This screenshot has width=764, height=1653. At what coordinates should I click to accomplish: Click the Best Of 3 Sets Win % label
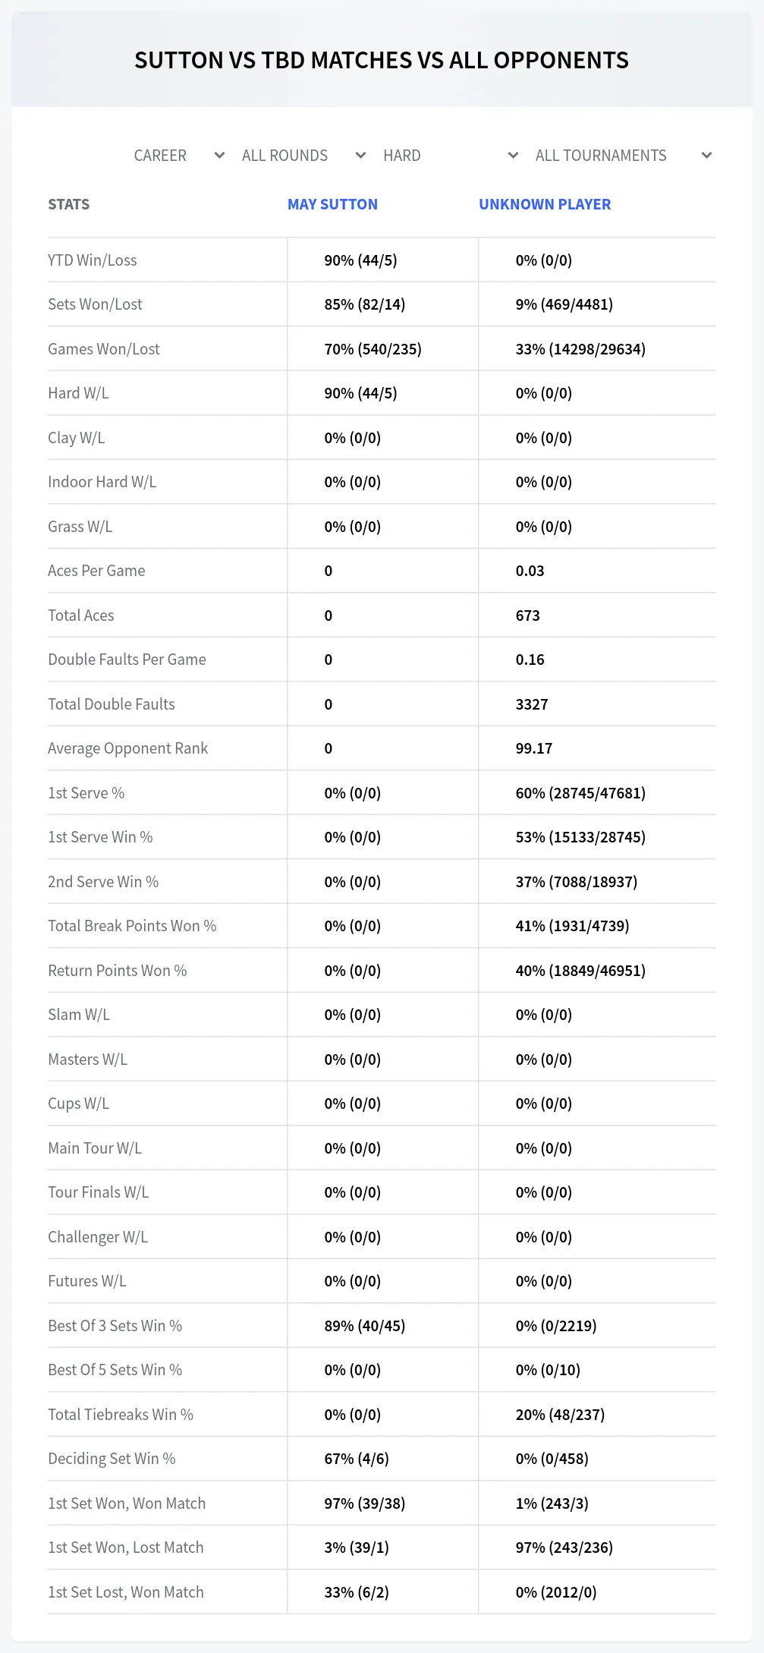pos(115,1326)
